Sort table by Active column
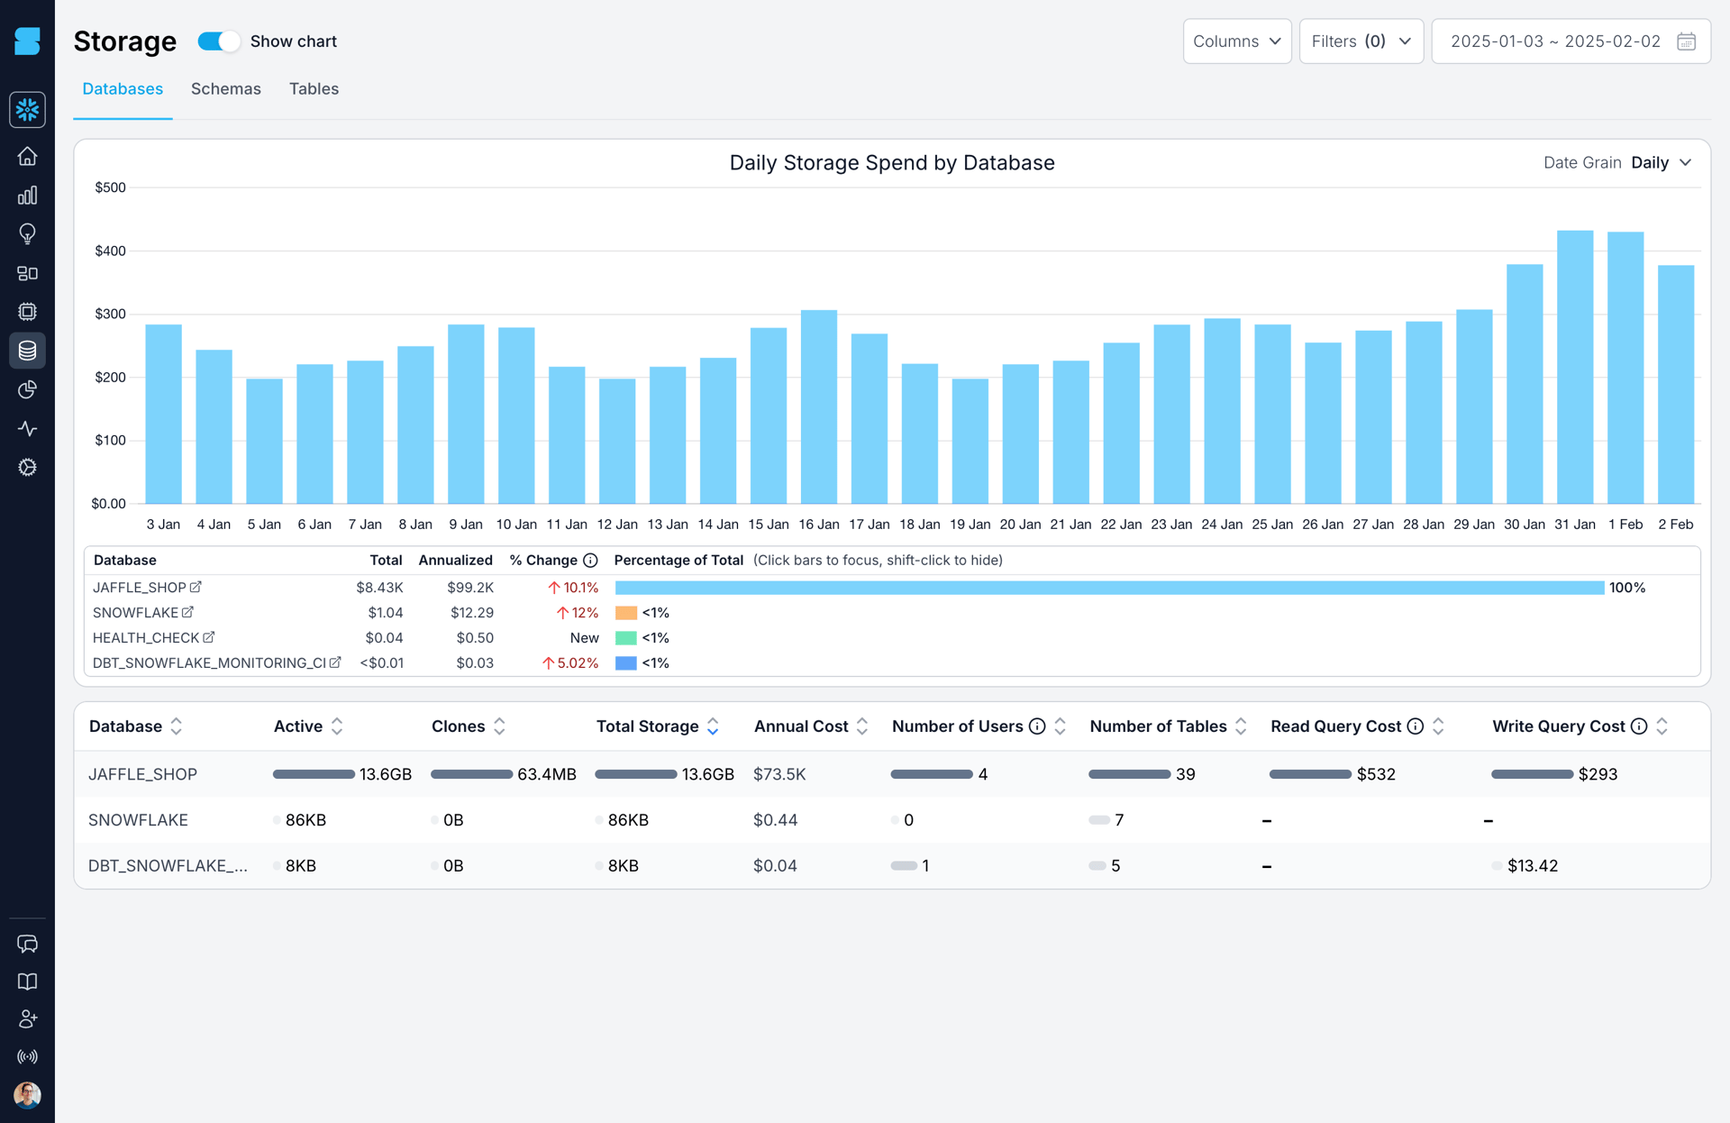The image size is (1730, 1123). coord(308,726)
